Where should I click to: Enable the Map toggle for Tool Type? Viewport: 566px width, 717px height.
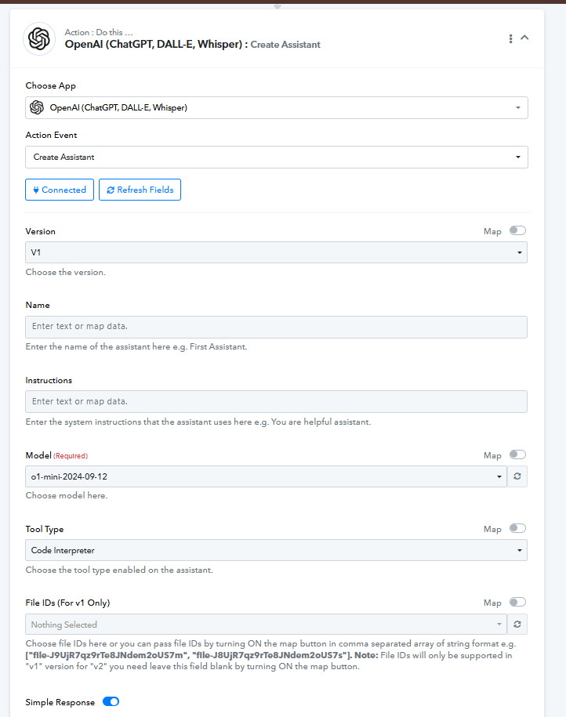517,529
